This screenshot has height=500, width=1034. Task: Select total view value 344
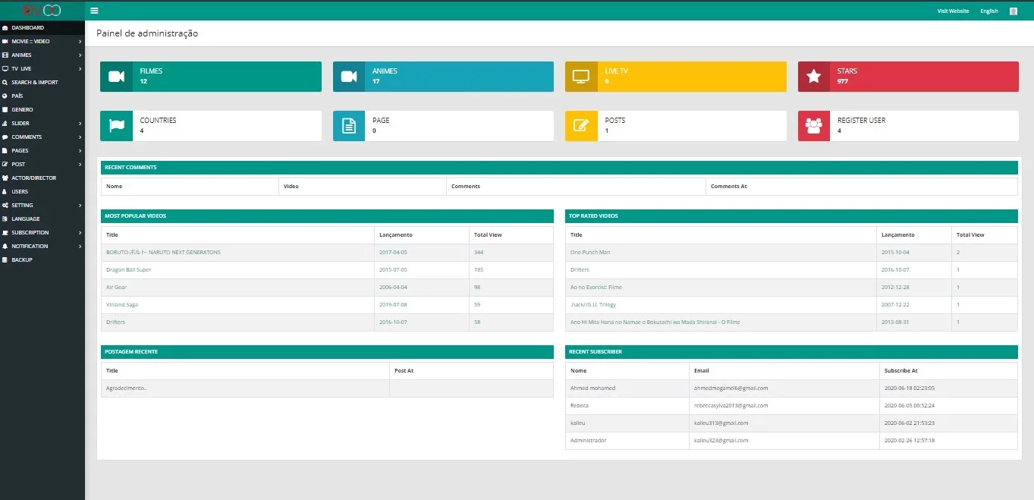[479, 253]
